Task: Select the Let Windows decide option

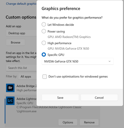Action: tap(44, 24)
